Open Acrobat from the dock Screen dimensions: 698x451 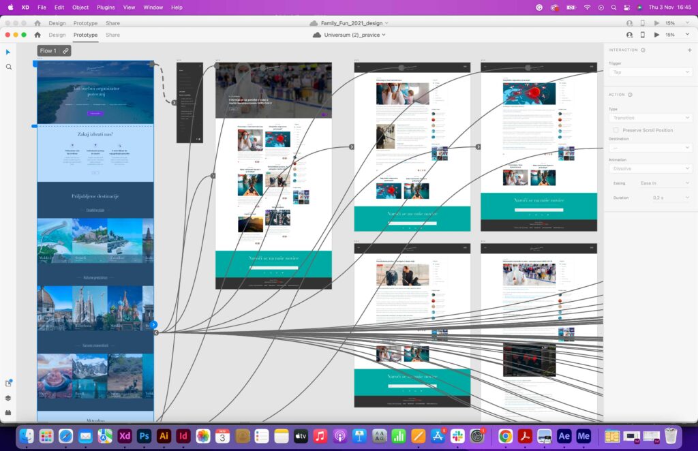tap(525, 436)
